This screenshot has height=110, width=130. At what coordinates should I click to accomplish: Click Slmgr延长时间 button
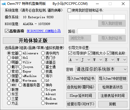81,96
